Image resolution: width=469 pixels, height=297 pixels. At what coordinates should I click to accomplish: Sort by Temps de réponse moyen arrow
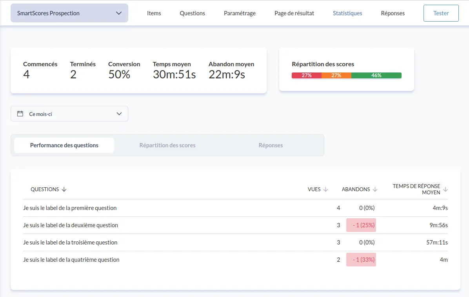click(445, 190)
